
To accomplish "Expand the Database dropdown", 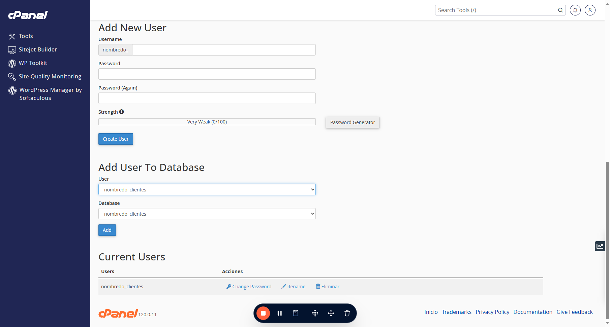I will [x=207, y=214].
